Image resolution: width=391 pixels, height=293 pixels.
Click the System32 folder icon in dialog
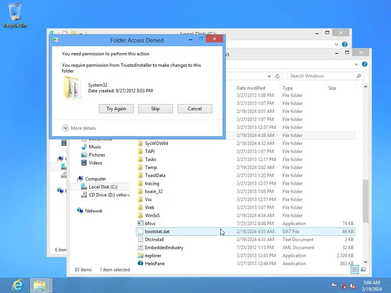pyautogui.click(x=72, y=88)
